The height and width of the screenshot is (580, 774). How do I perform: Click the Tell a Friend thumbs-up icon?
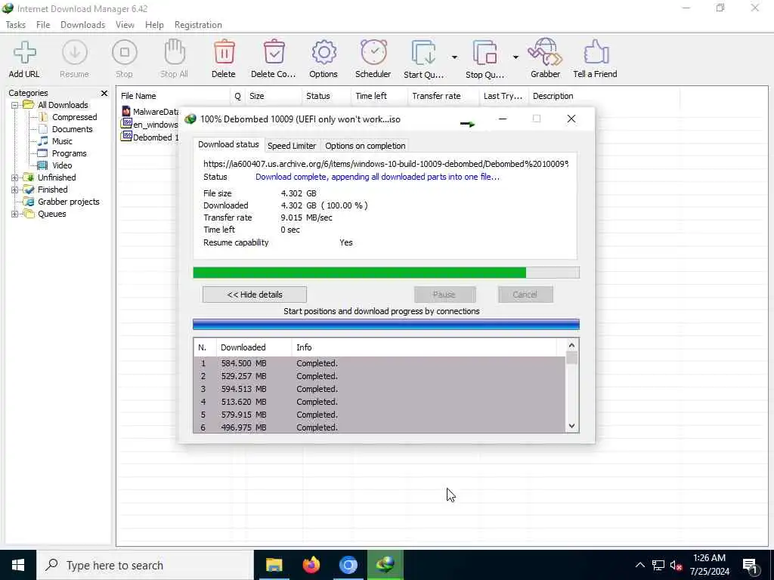tap(596, 52)
